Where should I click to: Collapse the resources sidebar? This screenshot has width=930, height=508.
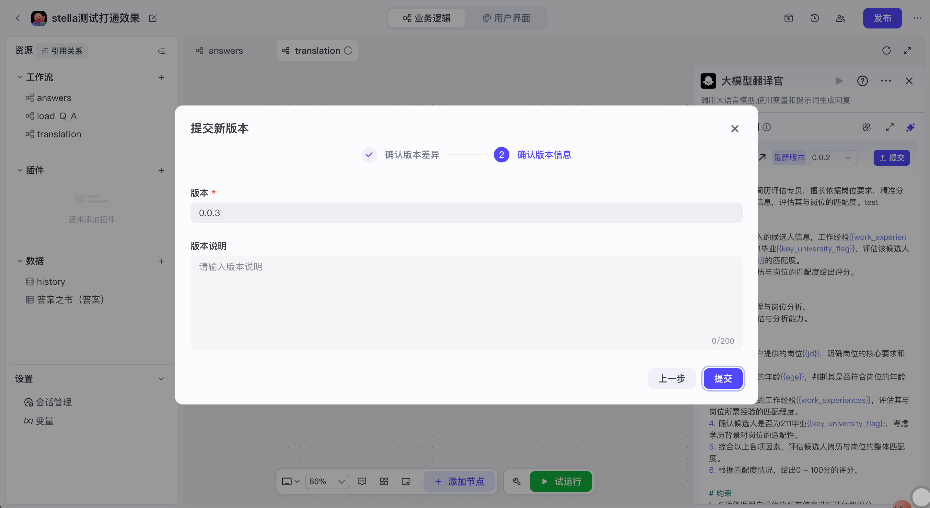click(x=161, y=51)
